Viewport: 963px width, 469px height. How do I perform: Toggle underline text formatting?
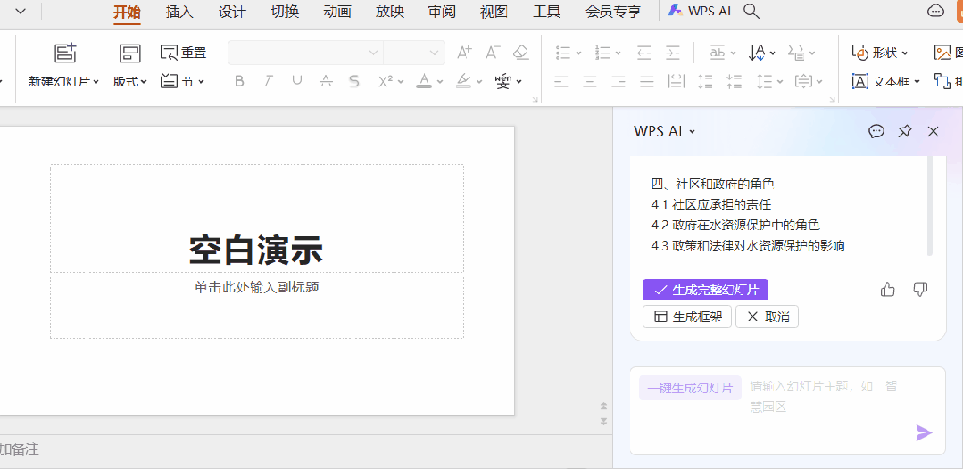297,81
